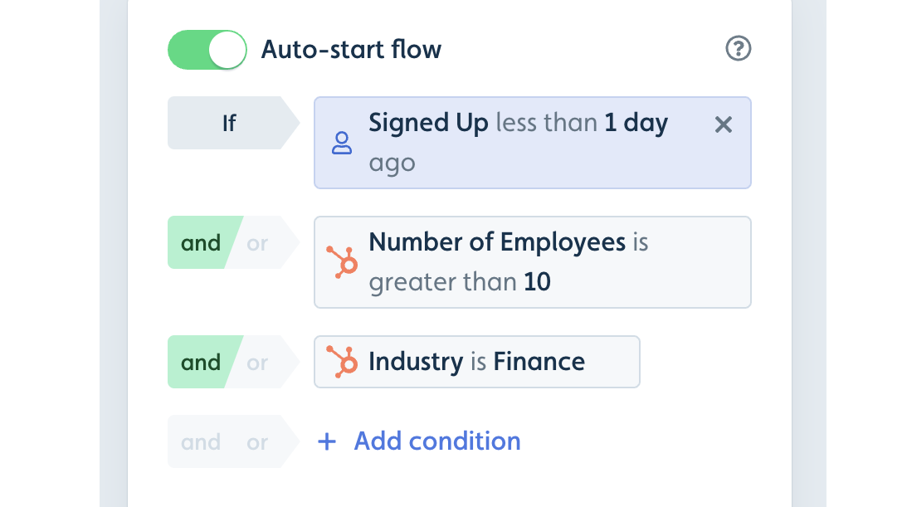
Task: Click the help question mark icon
Action: [x=739, y=49]
